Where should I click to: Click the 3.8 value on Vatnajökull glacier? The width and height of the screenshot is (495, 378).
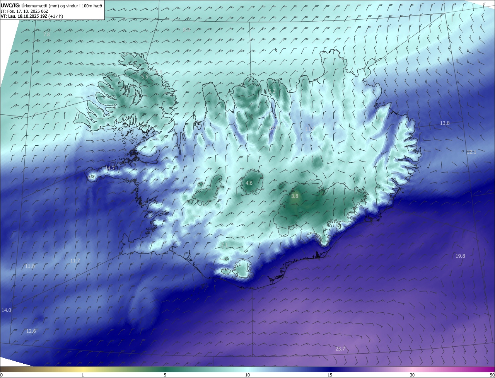tap(295, 196)
